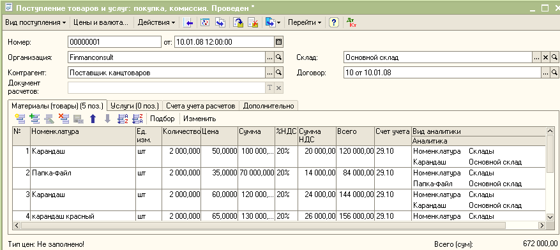The height and width of the screenshot is (250, 560).
Task: Clear the Склад field with X button
Action: point(546,57)
